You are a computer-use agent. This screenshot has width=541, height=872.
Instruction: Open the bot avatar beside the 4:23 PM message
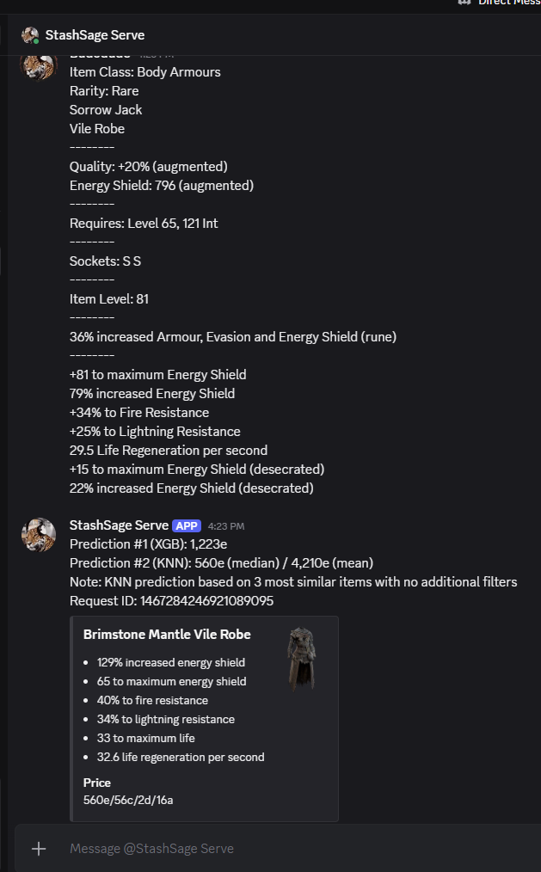coord(39,535)
